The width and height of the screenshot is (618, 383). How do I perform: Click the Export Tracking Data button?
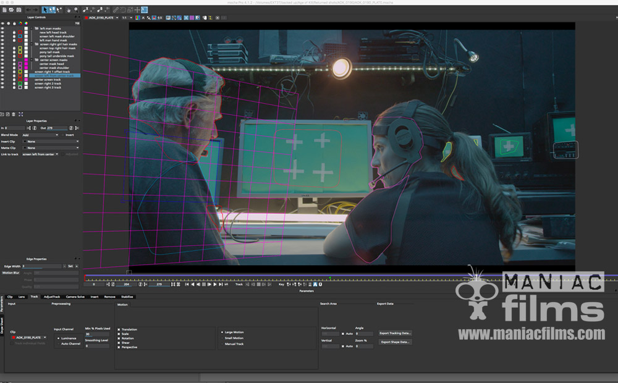(x=396, y=334)
